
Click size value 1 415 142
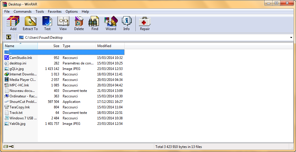coord(52,68)
